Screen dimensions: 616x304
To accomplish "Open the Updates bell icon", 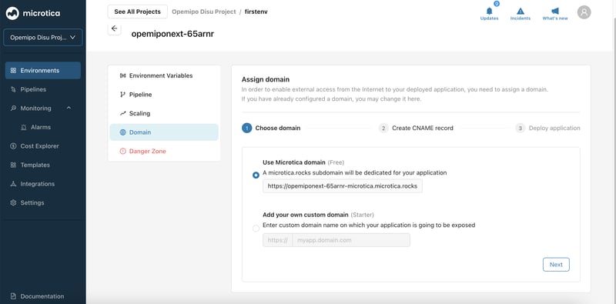I will [x=489, y=11].
